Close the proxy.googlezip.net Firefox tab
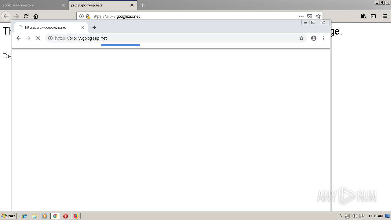This screenshot has height=220, width=391. point(132,5)
